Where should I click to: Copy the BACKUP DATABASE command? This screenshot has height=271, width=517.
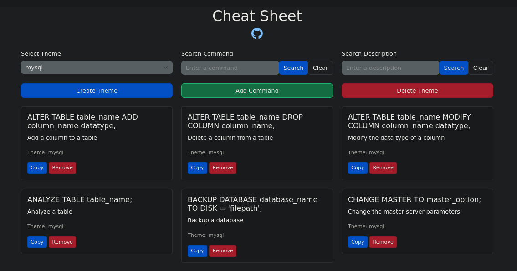pyautogui.click(x=197, y=250)
